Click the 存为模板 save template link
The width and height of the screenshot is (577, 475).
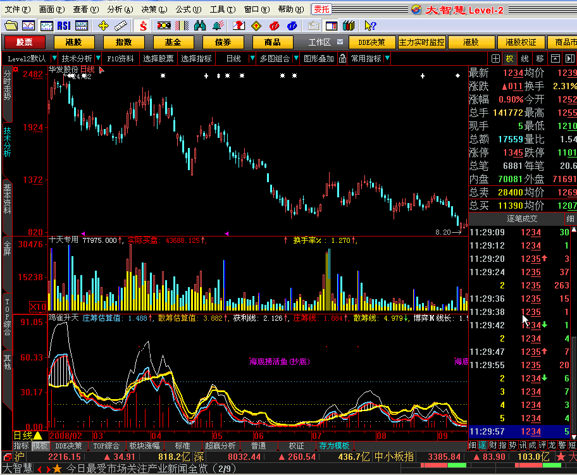click(x=334, y=445)
